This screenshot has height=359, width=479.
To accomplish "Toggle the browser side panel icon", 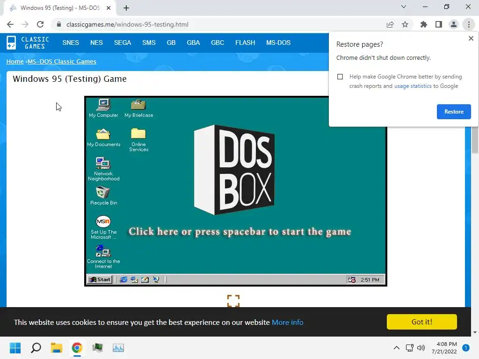I will pos(439,24).
